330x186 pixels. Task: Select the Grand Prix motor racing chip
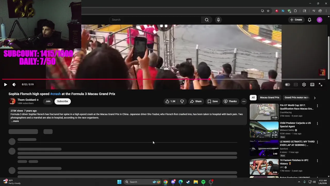point(297,98)
